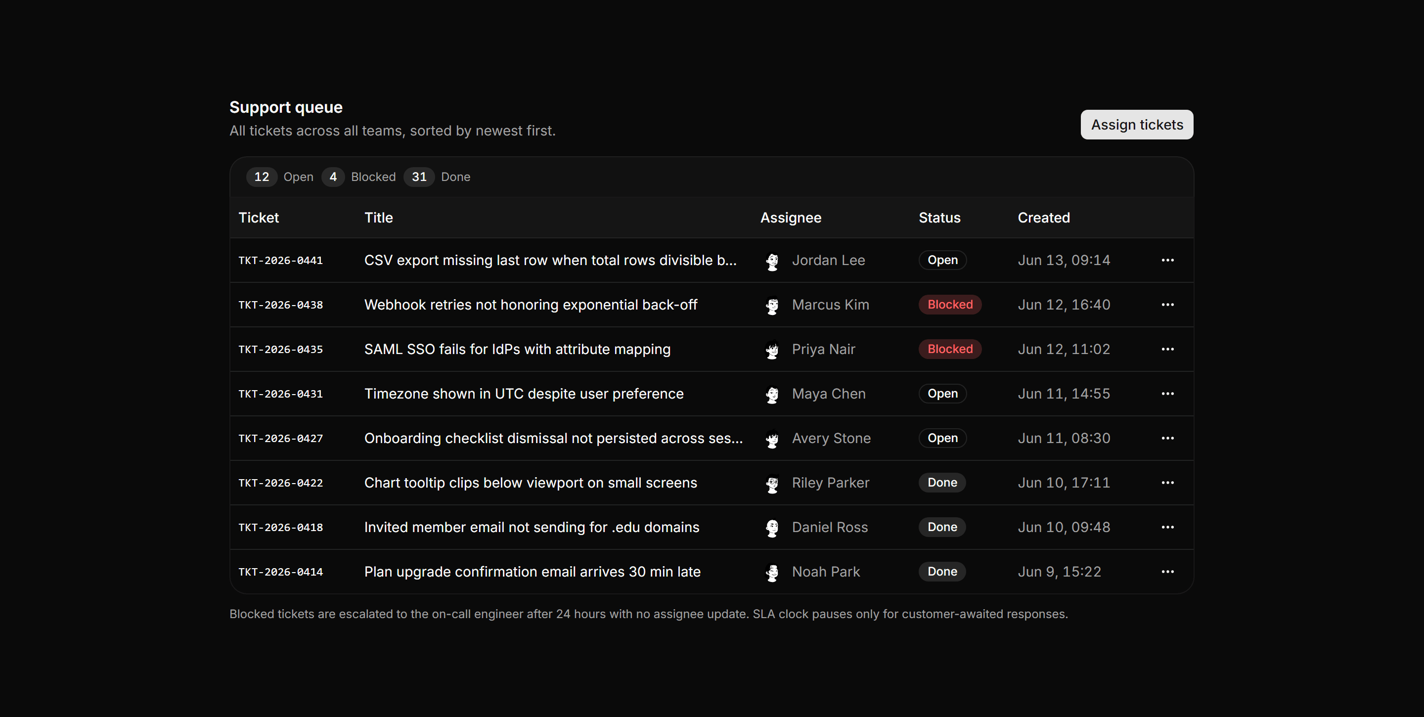Click assignee name Noah Park
Screen dimensions: 1424x717
coord(826,572)
